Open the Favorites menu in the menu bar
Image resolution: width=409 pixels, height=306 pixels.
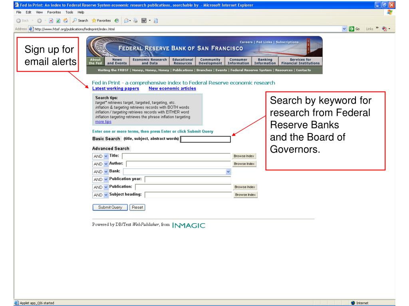(54, 12)
